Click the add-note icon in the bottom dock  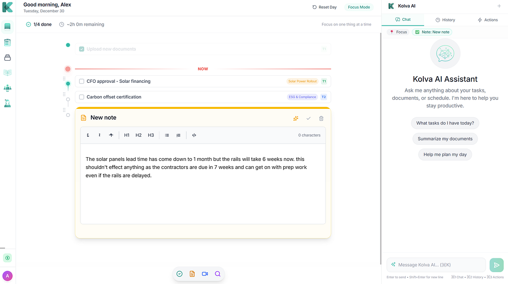coord(192,274)
